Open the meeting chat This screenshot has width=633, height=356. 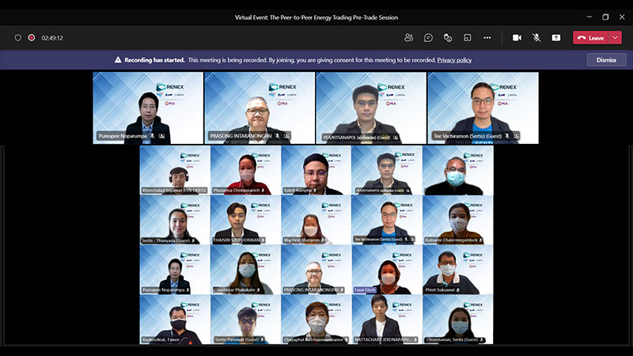[x=428, y=37]
